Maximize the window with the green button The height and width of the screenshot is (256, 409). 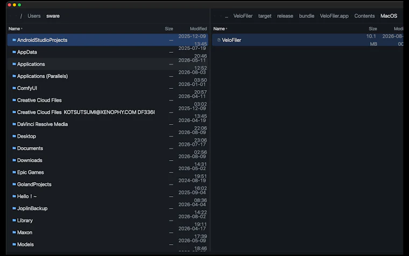(19, 5)
